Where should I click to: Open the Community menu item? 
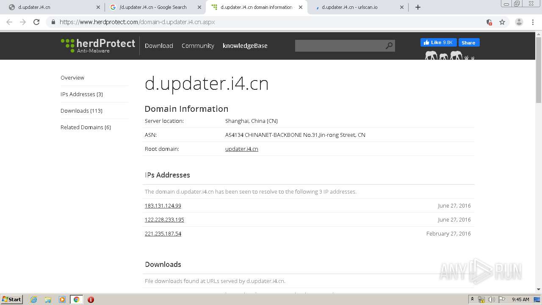click(x=198, y=46)
